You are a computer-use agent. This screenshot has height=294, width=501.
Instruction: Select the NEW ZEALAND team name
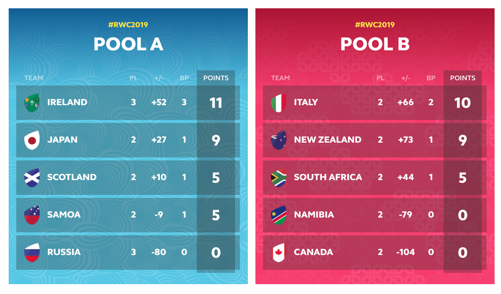click(x=328, y=140)
